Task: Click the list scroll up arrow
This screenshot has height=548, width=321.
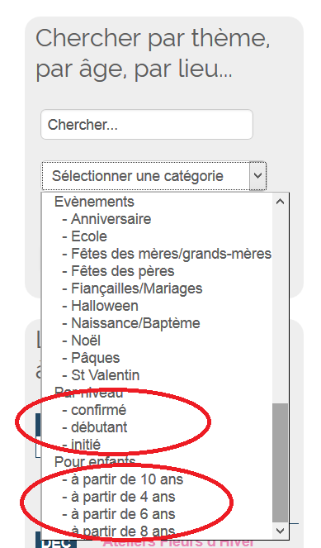Action: [x=281, y=202]
